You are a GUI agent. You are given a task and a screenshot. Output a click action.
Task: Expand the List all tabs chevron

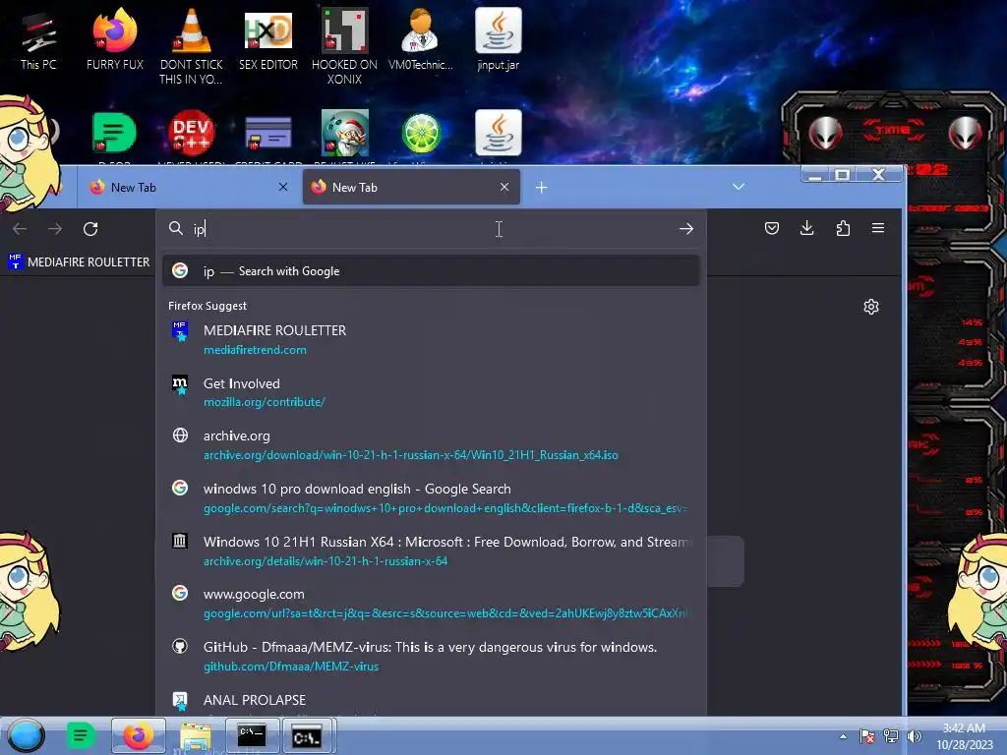(x=739, y=187)
